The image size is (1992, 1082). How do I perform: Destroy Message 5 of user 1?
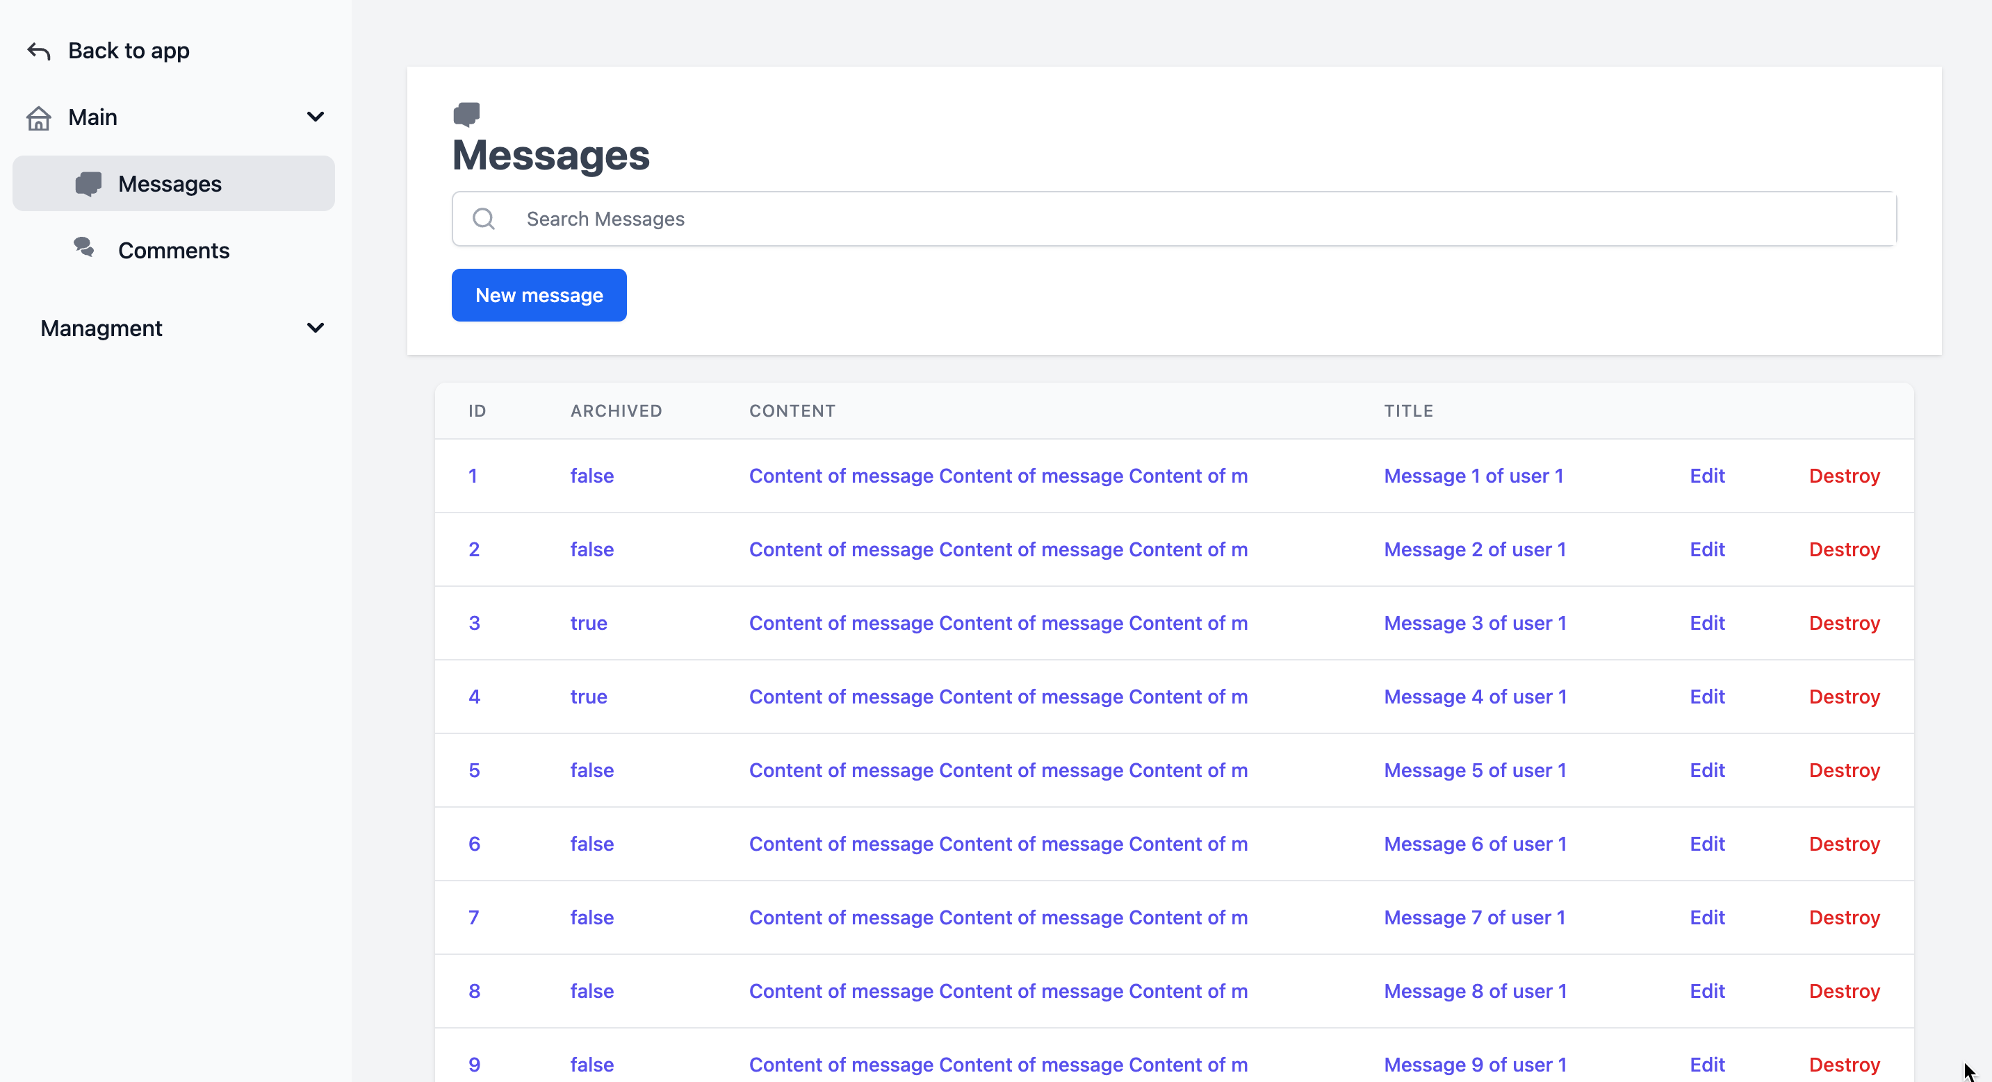[x=1843, y=771]
